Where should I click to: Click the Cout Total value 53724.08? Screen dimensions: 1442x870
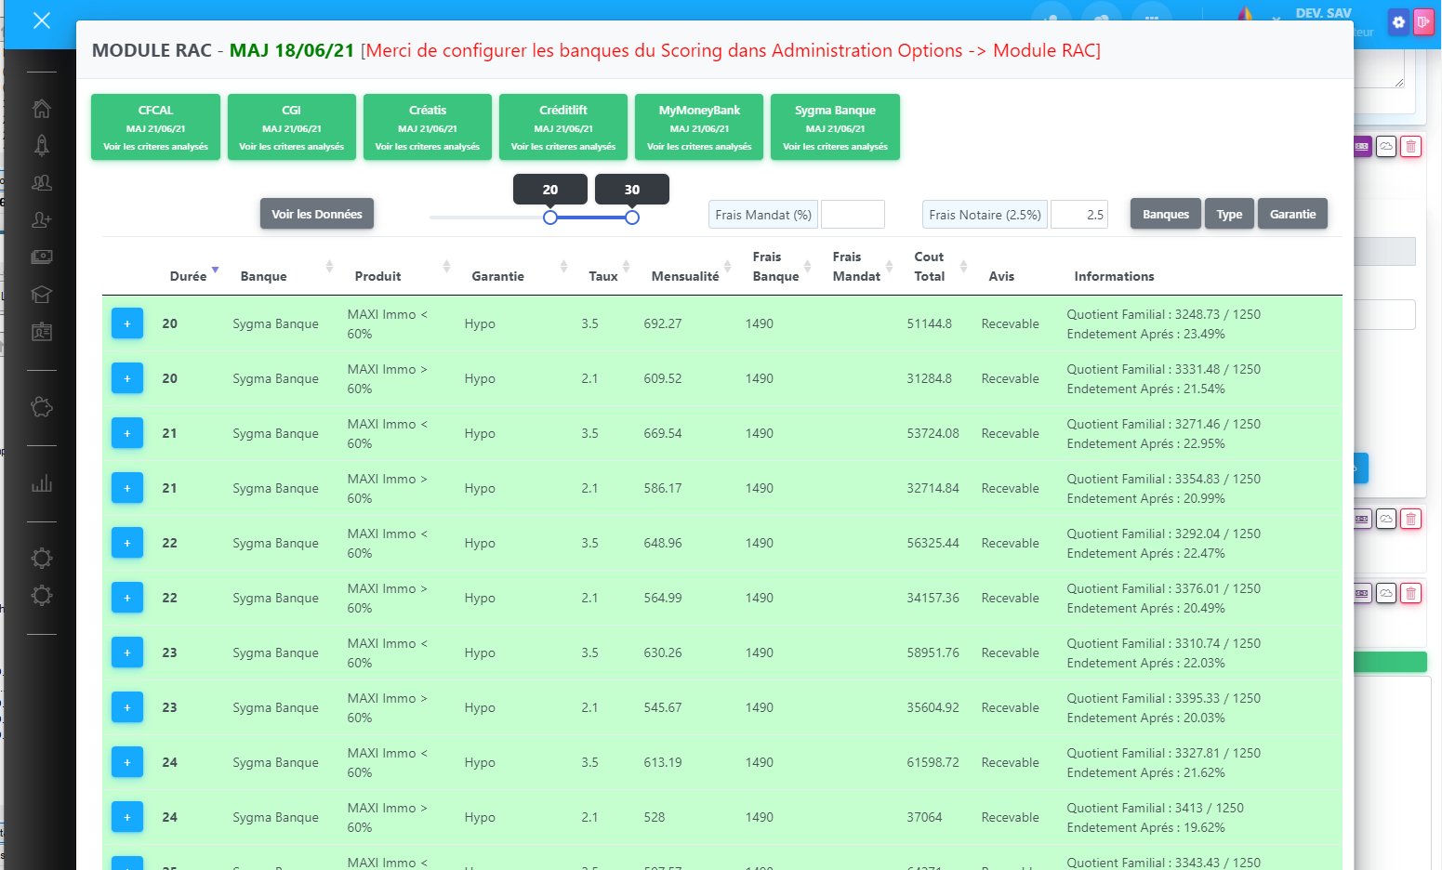(x=933, y=433)
